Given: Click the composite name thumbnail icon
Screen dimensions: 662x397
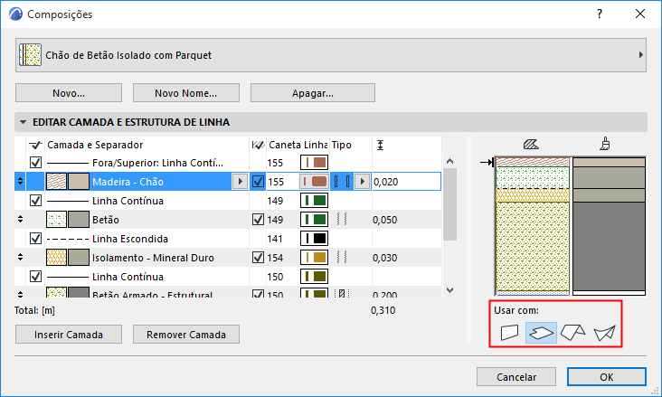Looking at the screenshot, I should (x=31, y=55).
